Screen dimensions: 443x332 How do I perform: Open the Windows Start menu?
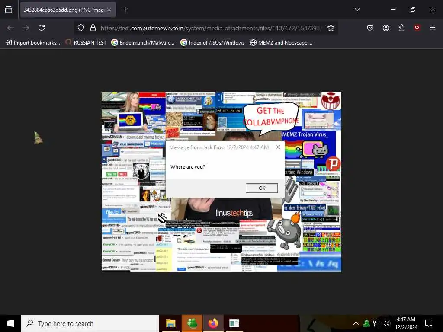click(10, 323)
